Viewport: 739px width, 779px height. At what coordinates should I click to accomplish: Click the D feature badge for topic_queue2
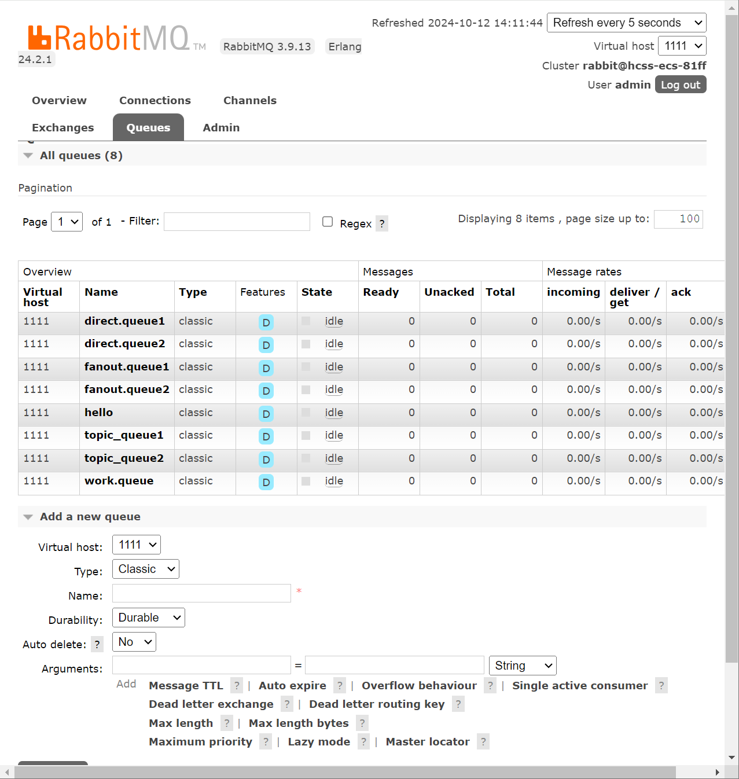(266, 460)
